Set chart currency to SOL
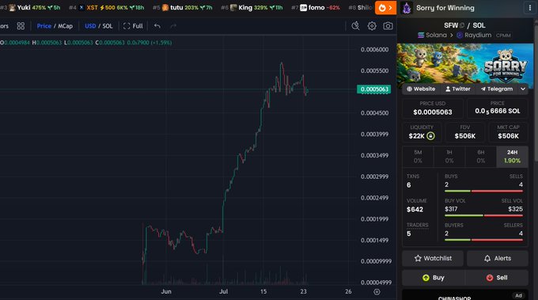The height and width of the screenshot is (300, 538). pyautogui.click(x=108, y=26)
